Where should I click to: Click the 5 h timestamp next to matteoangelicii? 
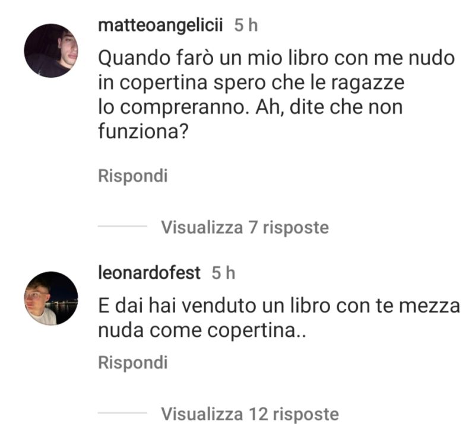click(246, 25)
